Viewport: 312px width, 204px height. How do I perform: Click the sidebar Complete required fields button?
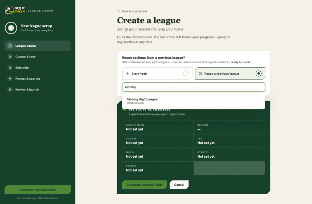click(37, 190)
